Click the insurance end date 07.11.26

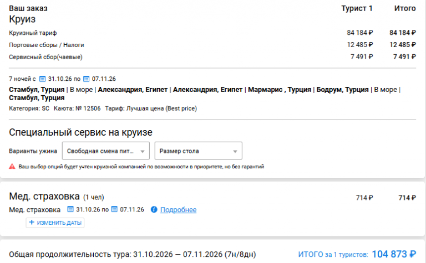point(132,209)
